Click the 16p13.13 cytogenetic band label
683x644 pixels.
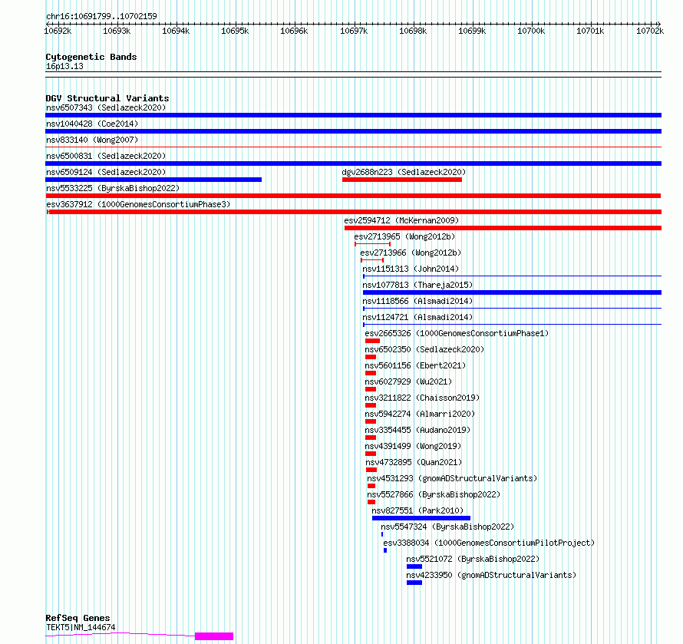[64, 67]
